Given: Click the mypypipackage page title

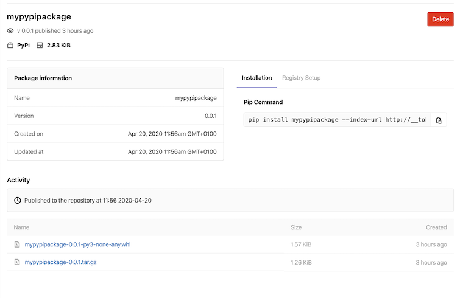Looking at the screenshot, I should 39,16.
